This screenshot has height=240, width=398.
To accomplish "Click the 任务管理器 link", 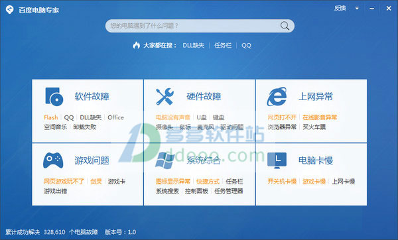I will (229, 191).
